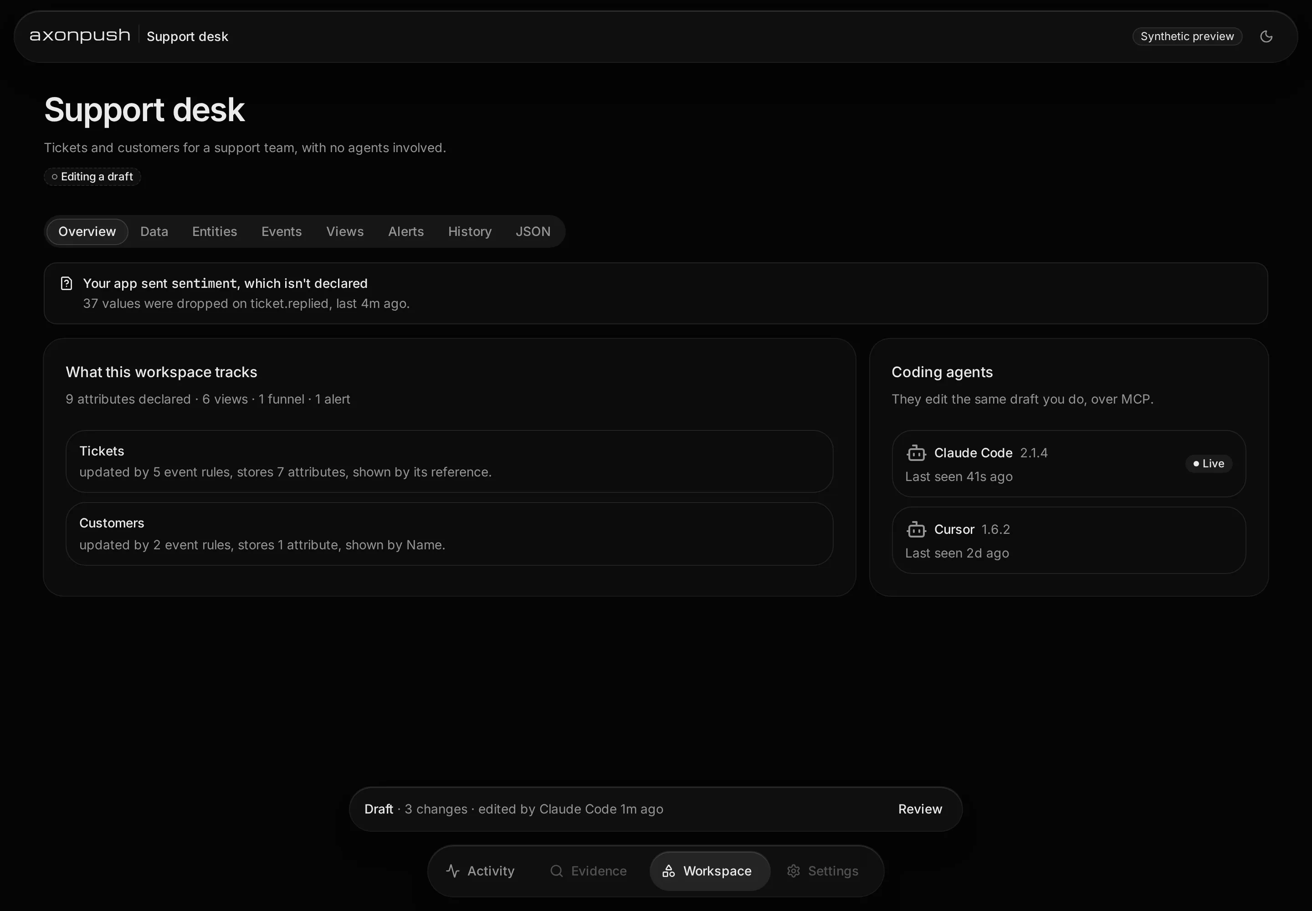
Task: Click the Workspace shapes icon
Action: click(x=669, y=870)
